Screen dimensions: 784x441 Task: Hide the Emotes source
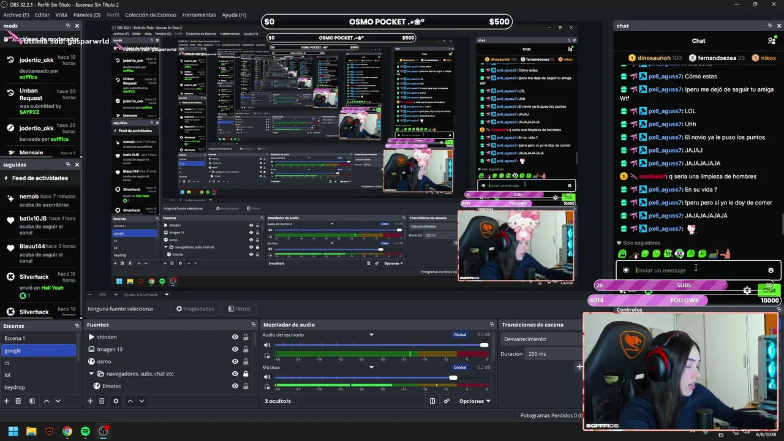pyautogui.click(x=235, y=386)
